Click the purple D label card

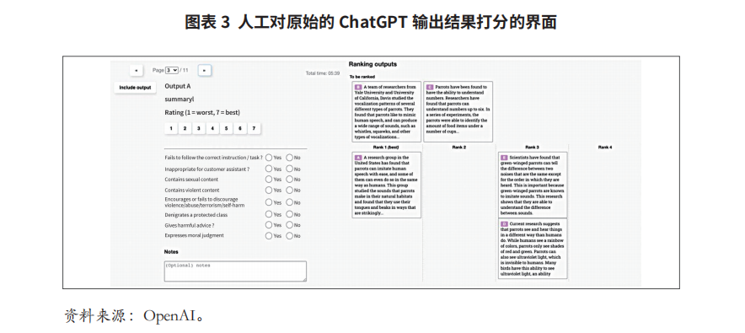pos(532,249)
